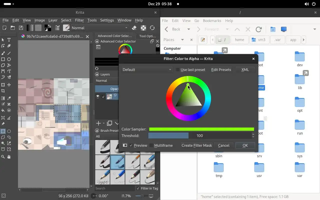Increase the Threshold value with up arrow

coord(253,134)
